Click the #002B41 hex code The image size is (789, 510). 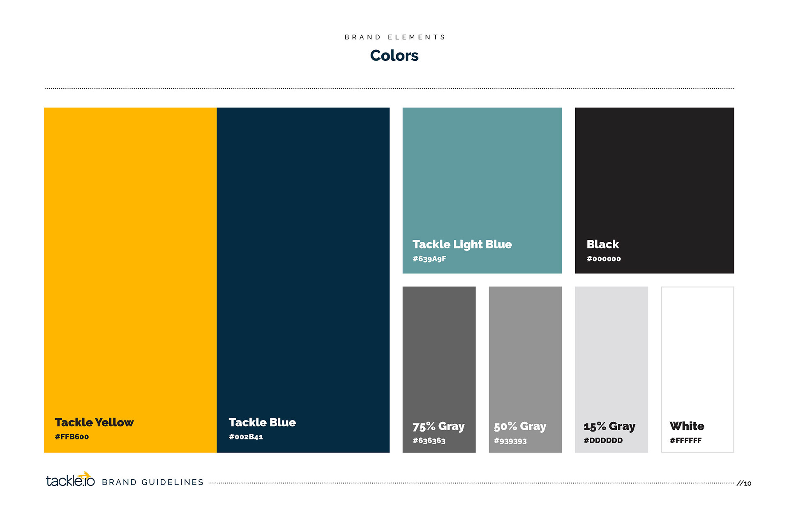pos(246,436)
